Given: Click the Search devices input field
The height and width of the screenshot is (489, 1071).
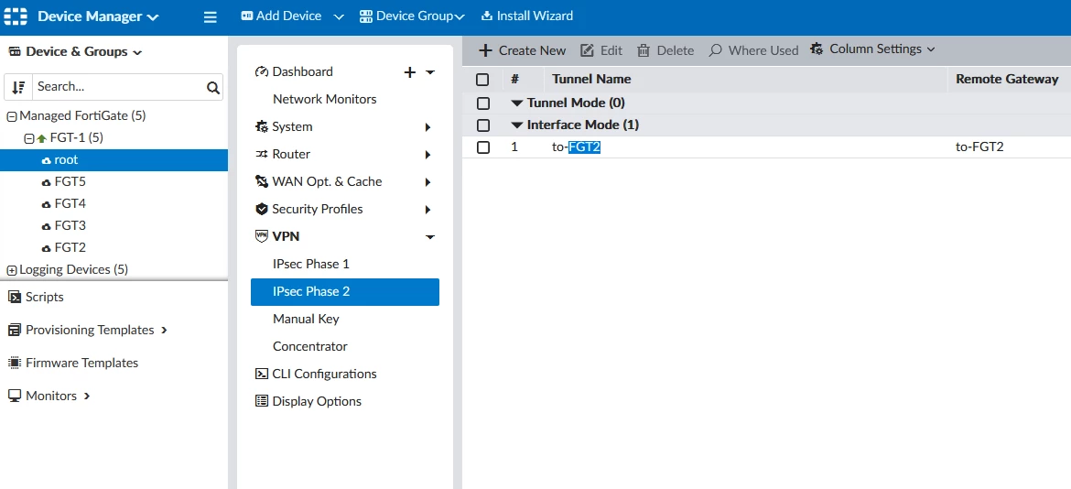Looking at the screenshot, I should coord(119,87).
